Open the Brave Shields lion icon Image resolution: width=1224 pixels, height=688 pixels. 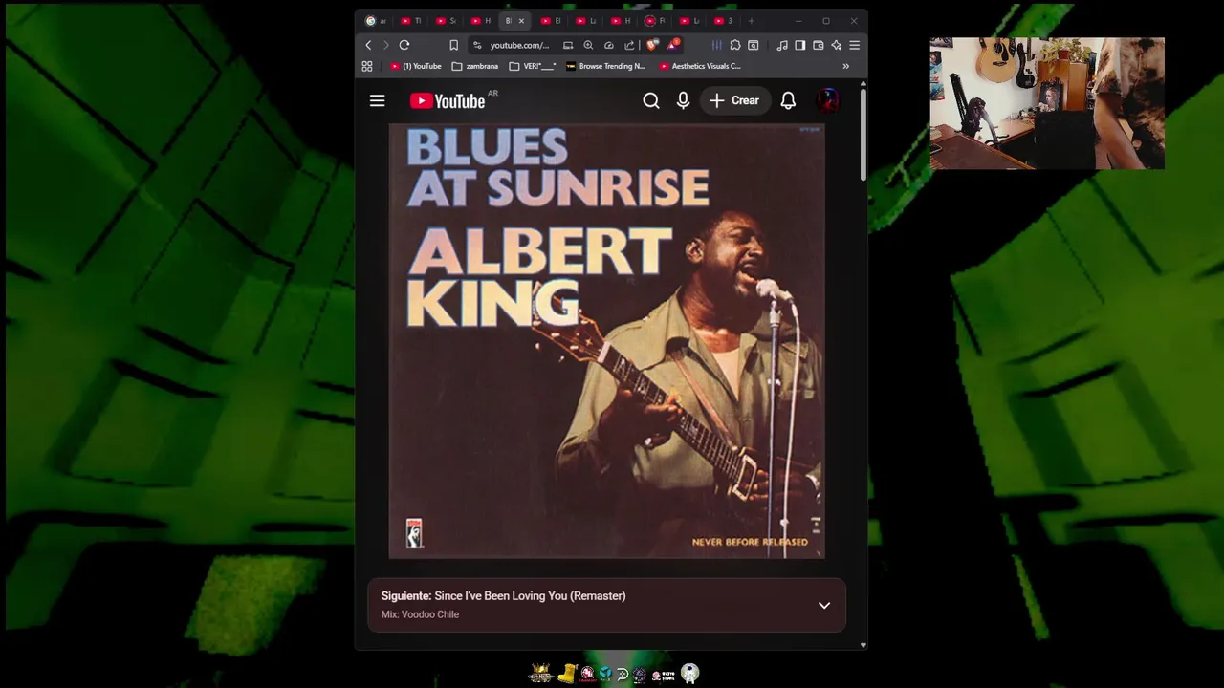pyautogui.click(x=652, y=45)
